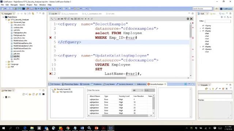Open the ColdFusion perspective

point(226,9)
